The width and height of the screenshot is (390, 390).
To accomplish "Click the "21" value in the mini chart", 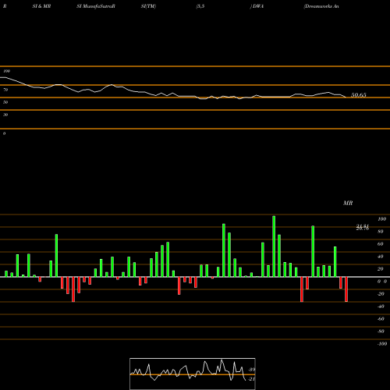I will [x=251, y=379].
